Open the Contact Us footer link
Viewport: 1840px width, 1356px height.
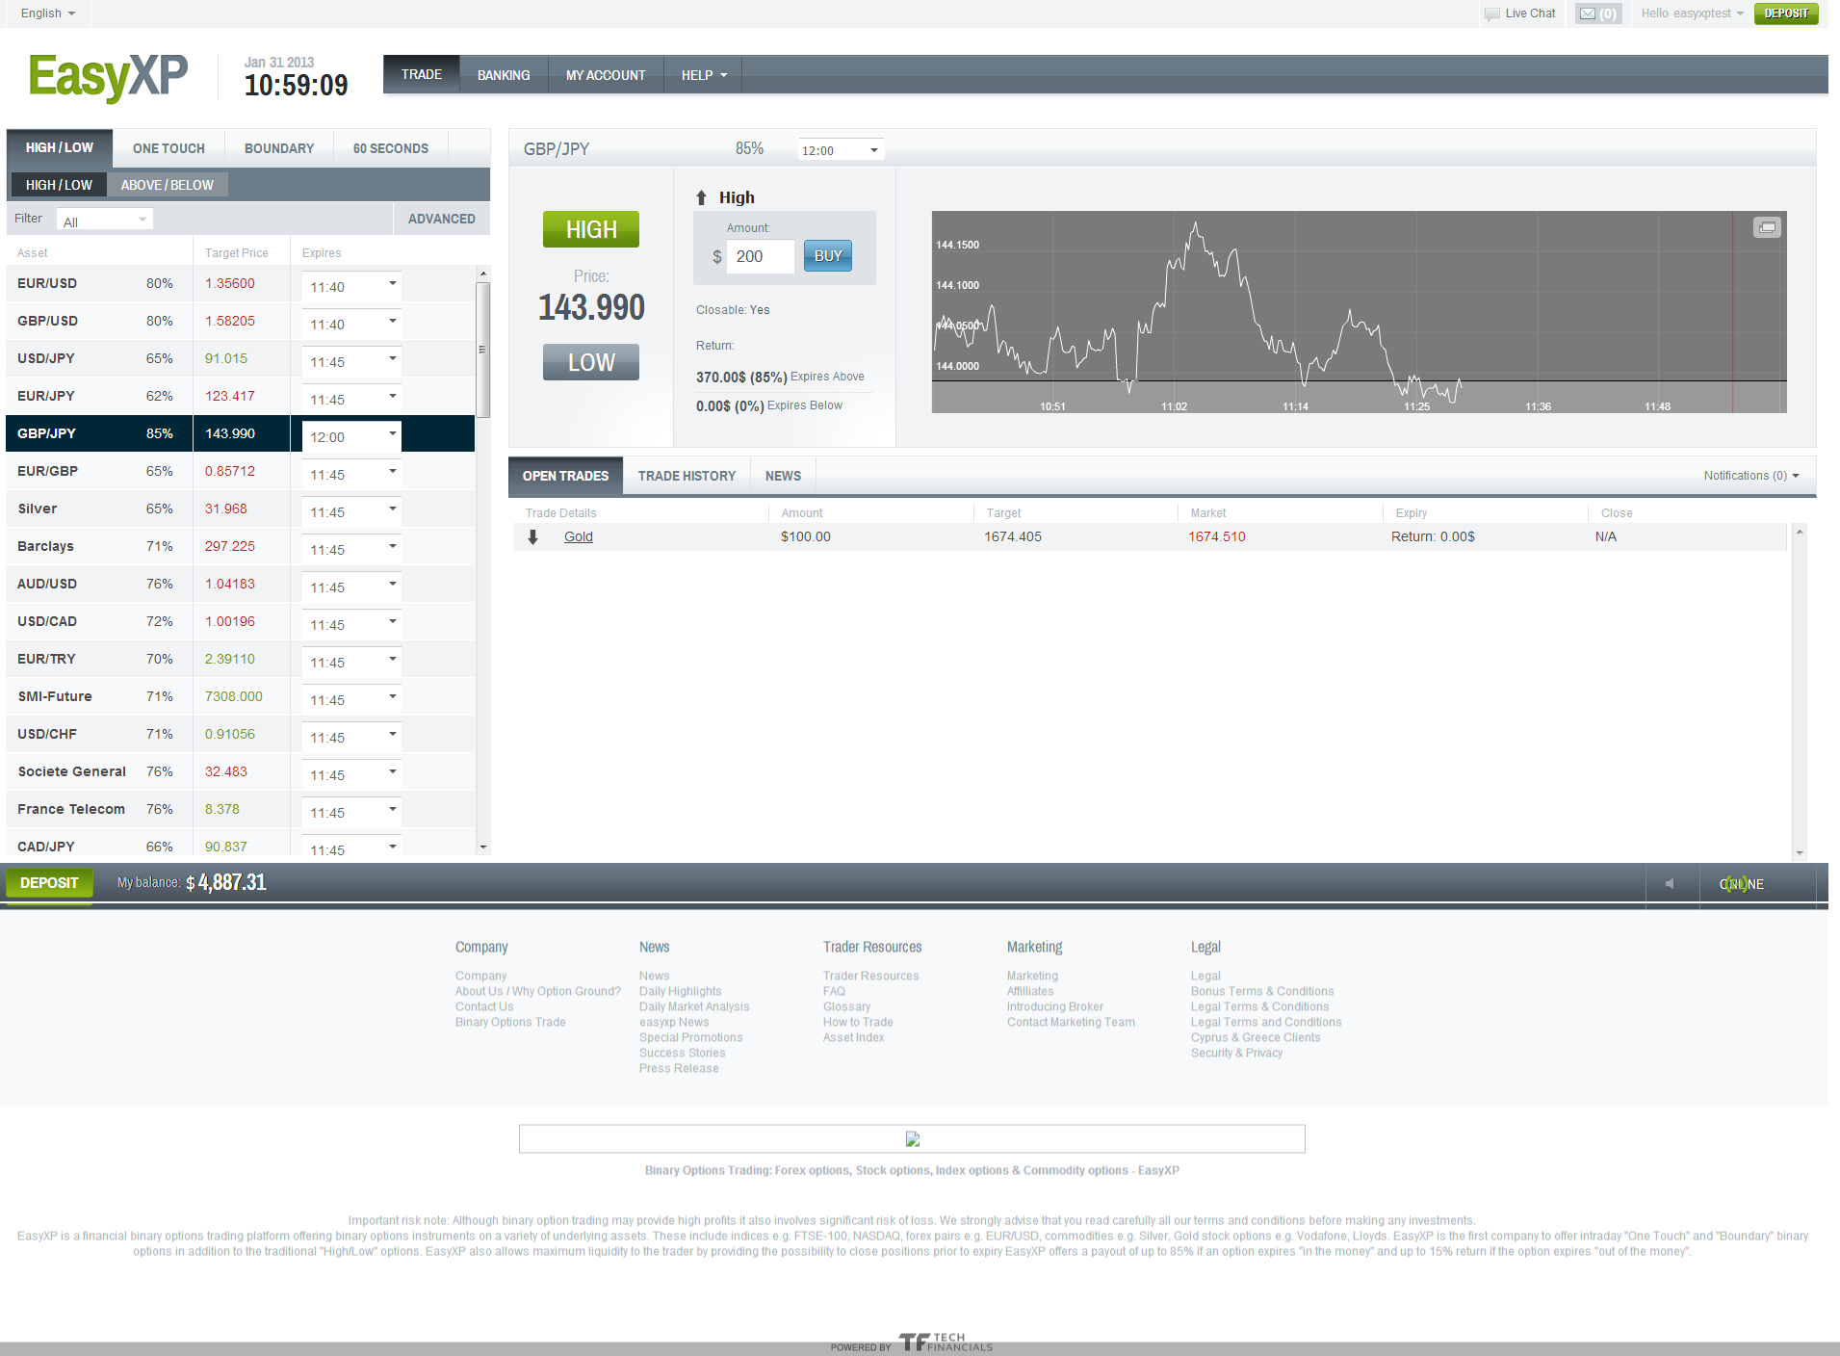point(484,1006)
